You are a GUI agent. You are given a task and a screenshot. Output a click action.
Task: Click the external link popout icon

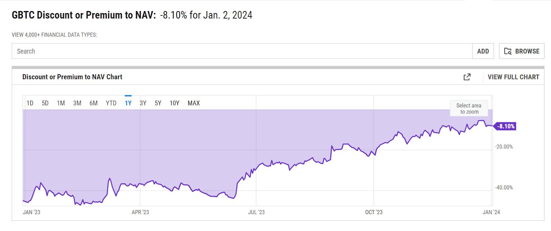(x=467, y=77)
